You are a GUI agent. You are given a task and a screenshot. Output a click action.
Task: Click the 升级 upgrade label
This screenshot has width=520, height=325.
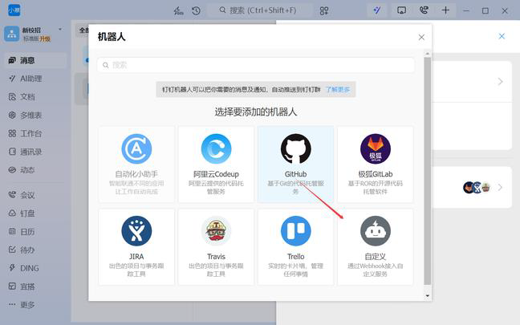[x=45, y=39]
